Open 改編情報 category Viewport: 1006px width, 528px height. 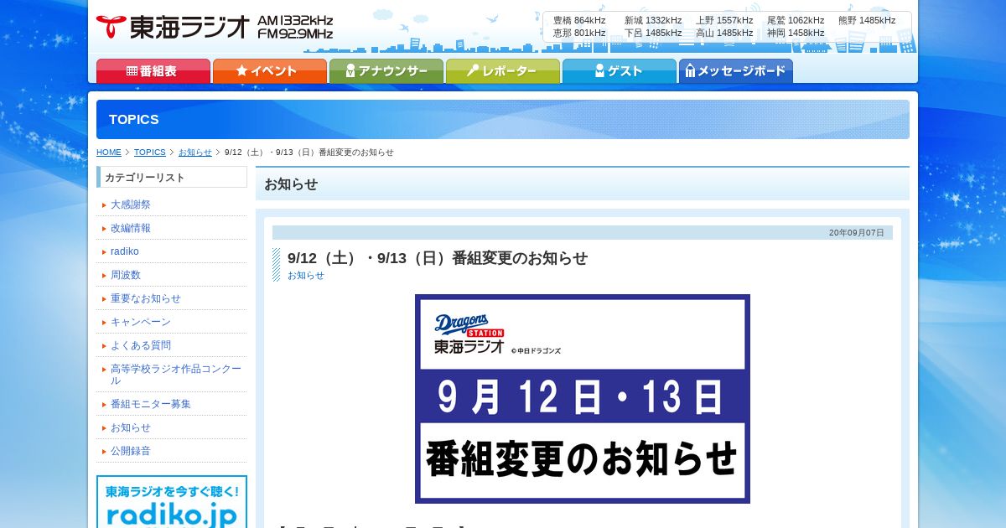pos(131,228)
